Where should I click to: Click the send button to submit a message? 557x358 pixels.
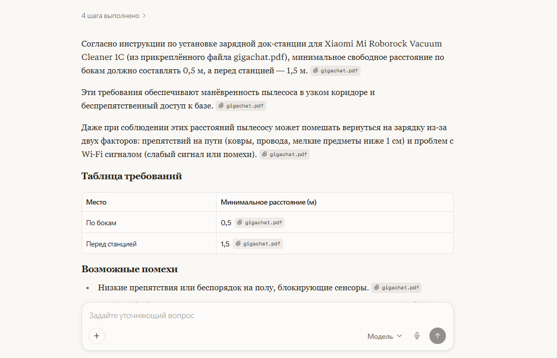click(x=437, y=336)
